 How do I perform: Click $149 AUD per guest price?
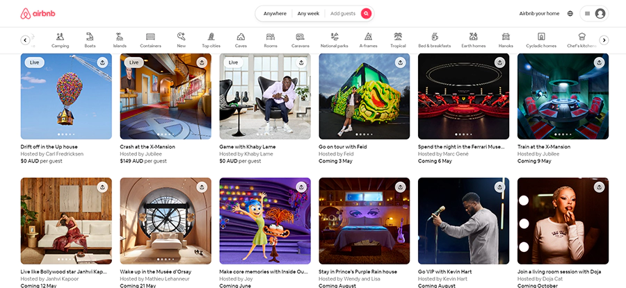click(143, 161)
